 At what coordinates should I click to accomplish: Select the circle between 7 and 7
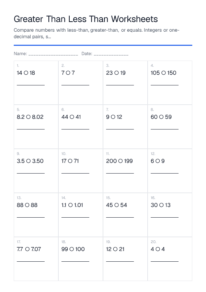(x=68, y=73)
